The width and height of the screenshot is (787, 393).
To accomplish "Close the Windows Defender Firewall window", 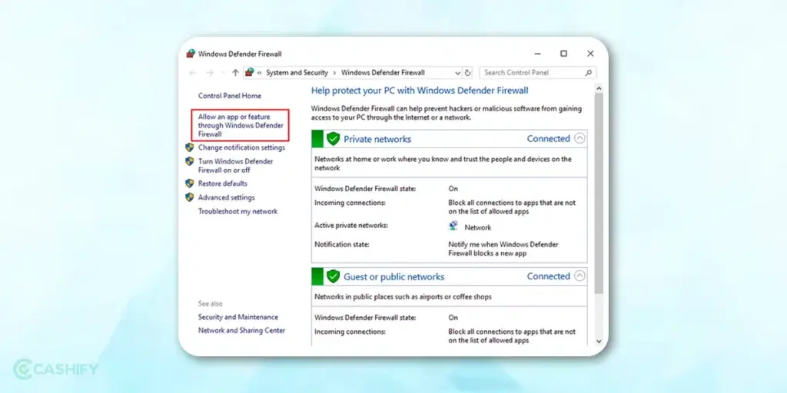I will click(x=590, y=54).
